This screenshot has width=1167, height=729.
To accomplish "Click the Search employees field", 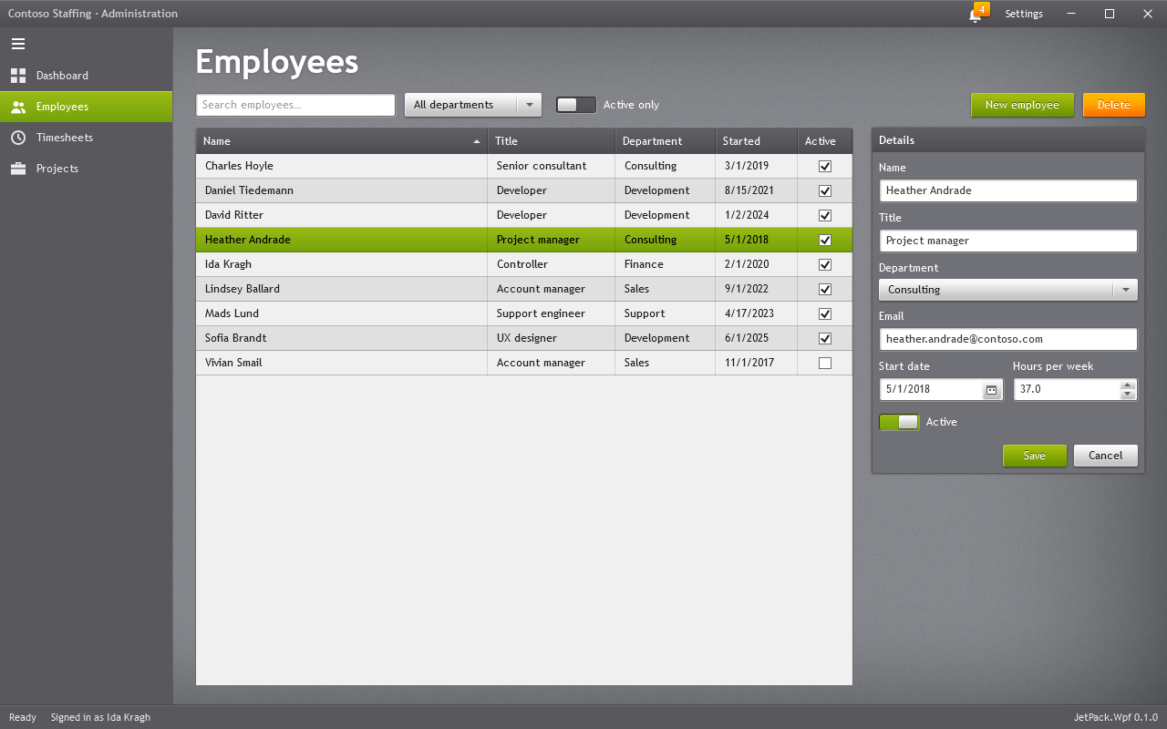I will 295,105.
